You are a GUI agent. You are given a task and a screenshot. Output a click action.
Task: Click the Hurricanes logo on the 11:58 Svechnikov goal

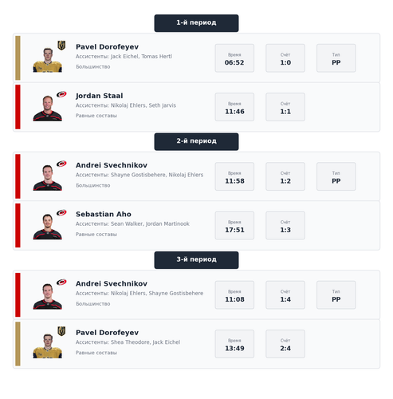coord(61,164)
